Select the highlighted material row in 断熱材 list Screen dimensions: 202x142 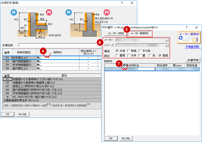[x=152, y=69]
